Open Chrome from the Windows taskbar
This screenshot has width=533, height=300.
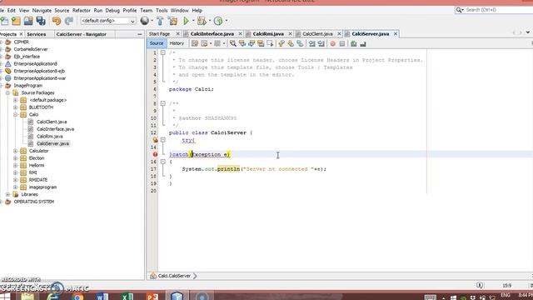(77, 297)
